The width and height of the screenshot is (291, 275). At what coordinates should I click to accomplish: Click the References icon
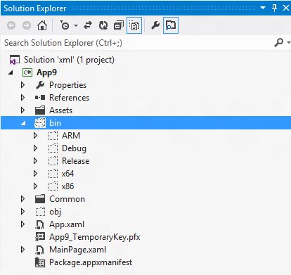40,97
